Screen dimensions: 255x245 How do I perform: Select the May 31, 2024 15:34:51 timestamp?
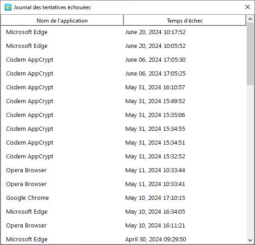pyautogui.click(x=155, y=142)
